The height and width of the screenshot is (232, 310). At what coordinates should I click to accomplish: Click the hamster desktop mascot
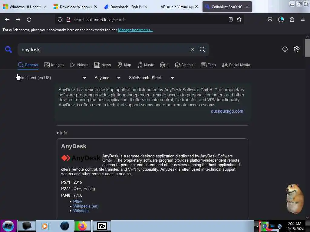coord(295,199)
